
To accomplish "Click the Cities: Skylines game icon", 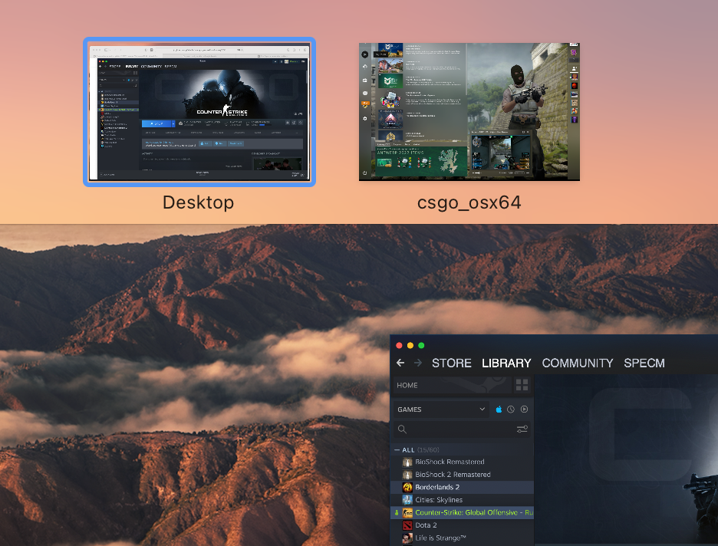I will click(407, 500).
